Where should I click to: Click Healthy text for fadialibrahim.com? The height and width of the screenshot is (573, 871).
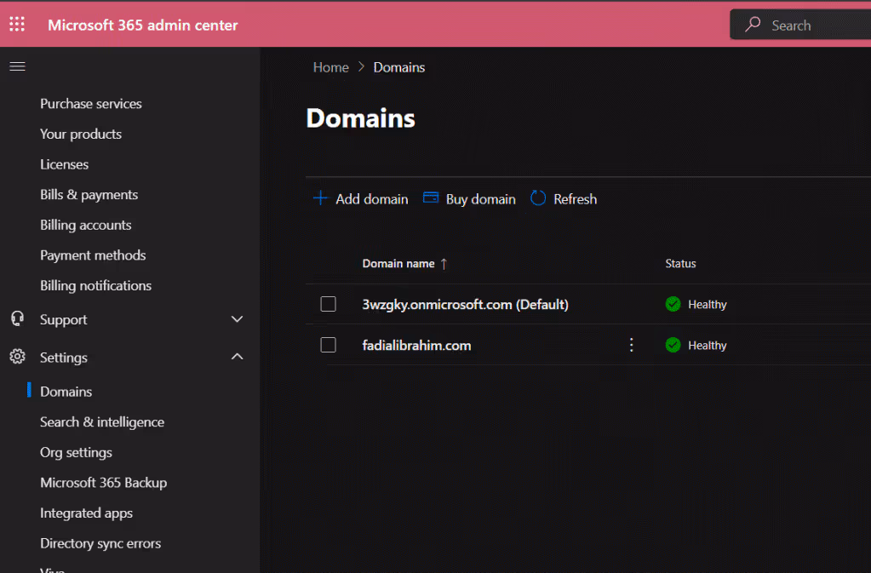click(x=708, y=346)
